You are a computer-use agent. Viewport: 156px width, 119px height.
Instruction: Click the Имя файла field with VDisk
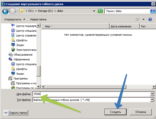tap(91, 94)
